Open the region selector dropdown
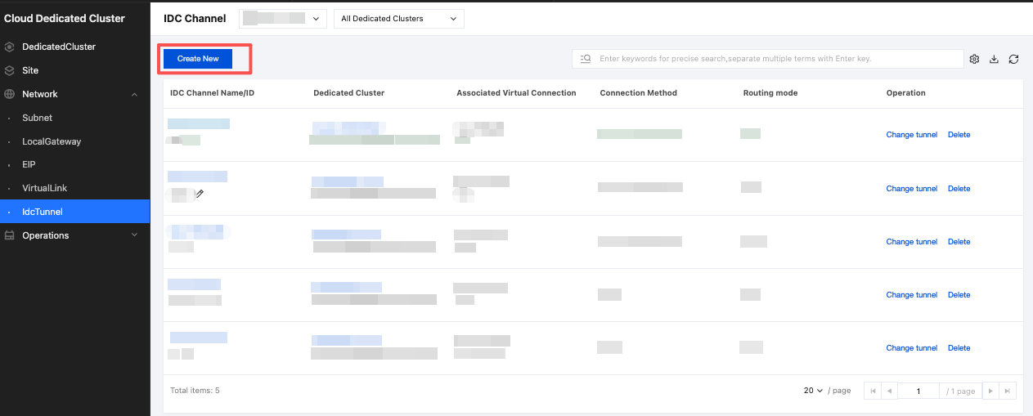 tap(283, 19)
